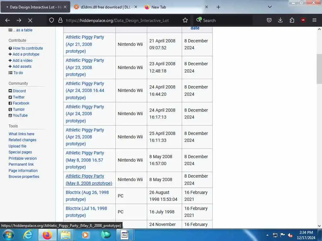Switch to the d3drm.dll free download tab

pos(105,7)
